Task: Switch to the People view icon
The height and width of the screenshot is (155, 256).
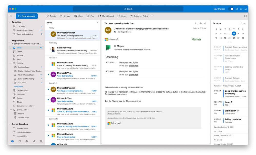Action: (27, 141)
